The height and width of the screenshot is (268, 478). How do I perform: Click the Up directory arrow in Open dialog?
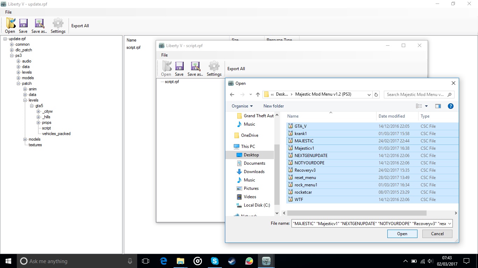pyautogui.click(x=258, y=95)
